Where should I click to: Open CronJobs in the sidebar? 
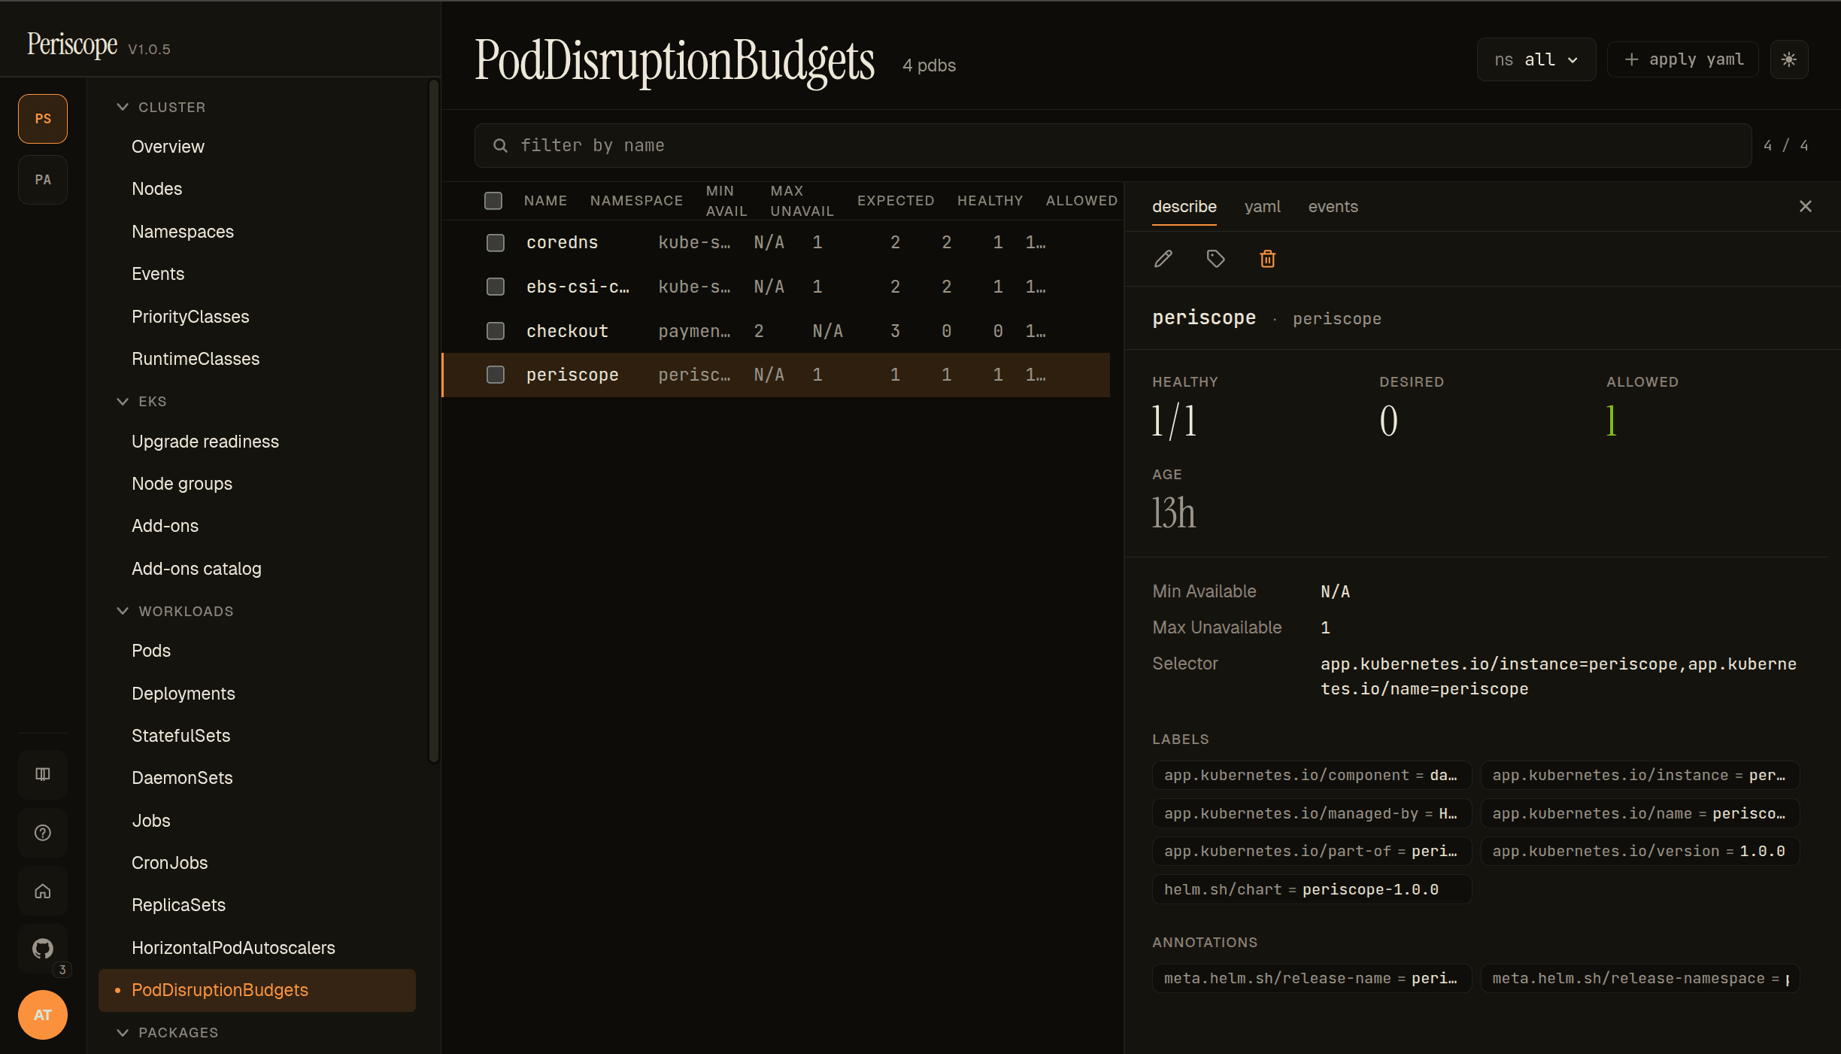coord(257,863)
